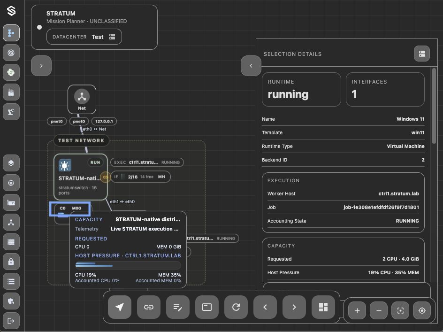
Task: Click the 127.0.0.1 address tag
Action: click(104, 121)
